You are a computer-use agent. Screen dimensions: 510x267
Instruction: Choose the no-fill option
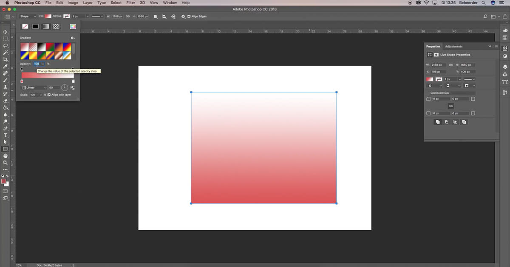tap(25, 26)
